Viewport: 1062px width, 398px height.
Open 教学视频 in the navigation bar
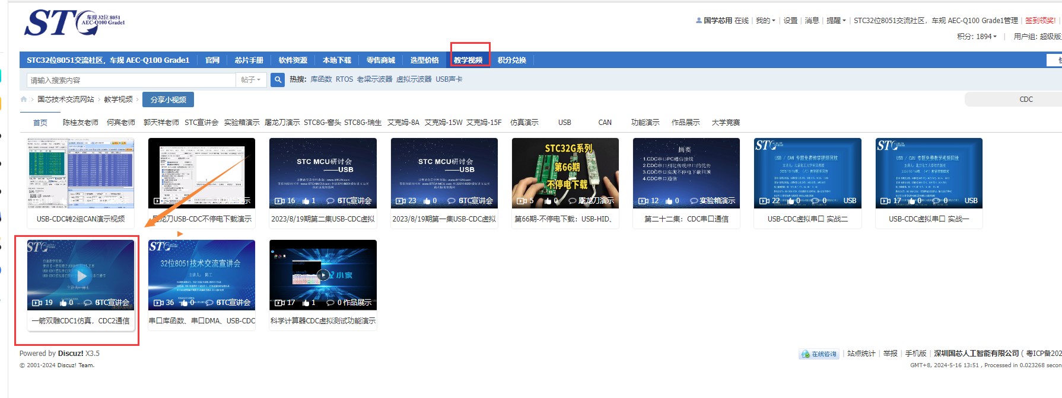tap(468, 60)
